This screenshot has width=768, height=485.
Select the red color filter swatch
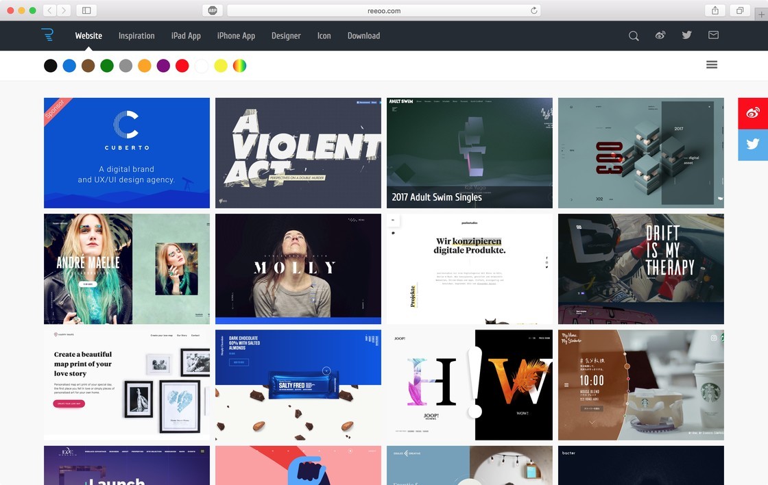[182, 66]
